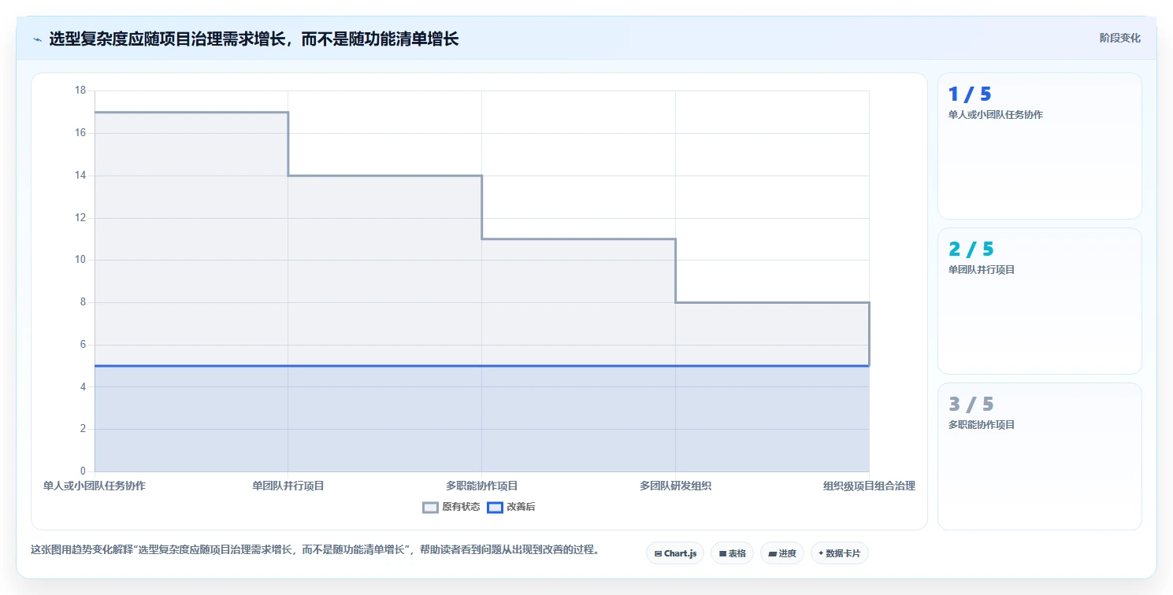
Task: Click the lightning icon beside the title
Action: 37,39
